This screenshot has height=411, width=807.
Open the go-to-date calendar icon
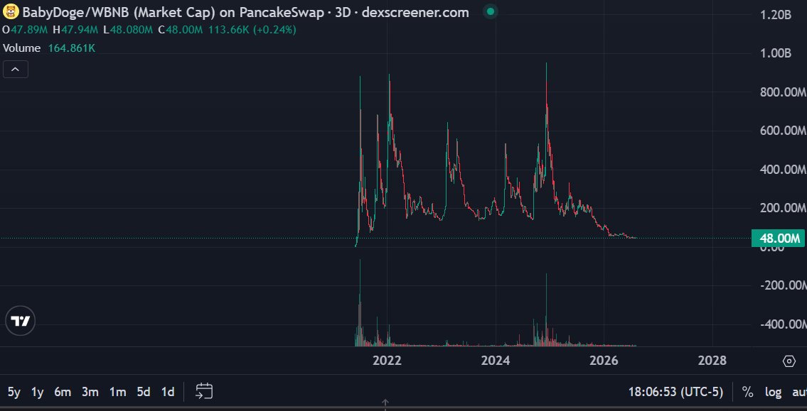(x=204, y=391)
